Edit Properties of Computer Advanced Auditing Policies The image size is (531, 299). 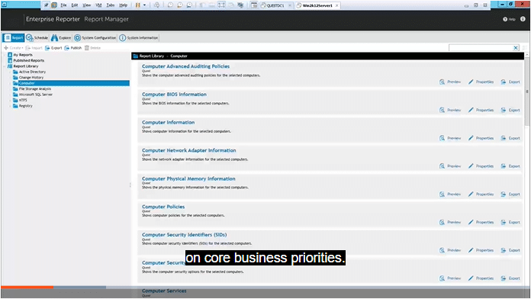coord(481,82)
